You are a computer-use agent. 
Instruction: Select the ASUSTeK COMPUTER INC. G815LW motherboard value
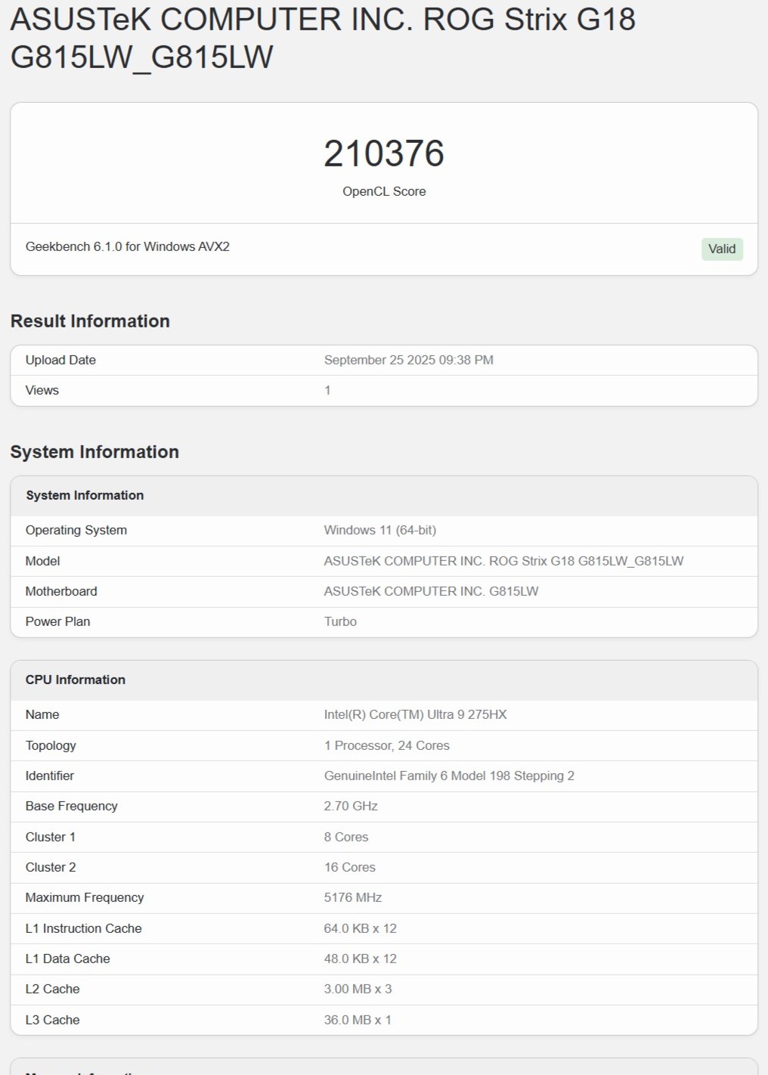[x=432, y=591]
